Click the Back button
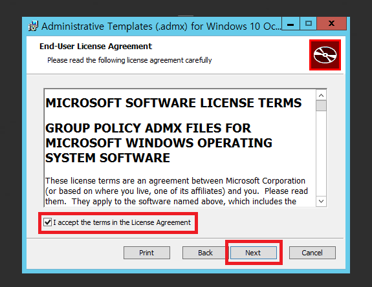This screenshot has height=287, width=372. [x=205, y=253]
